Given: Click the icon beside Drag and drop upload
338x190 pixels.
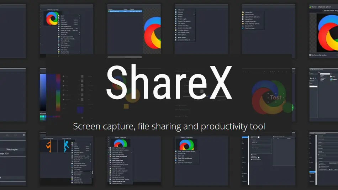Looking at the screenshot, I should 243,24.
